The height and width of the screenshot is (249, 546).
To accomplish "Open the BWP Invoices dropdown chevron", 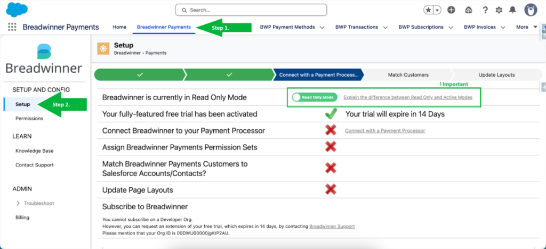I will (x=503, y=28).
